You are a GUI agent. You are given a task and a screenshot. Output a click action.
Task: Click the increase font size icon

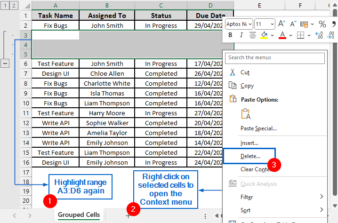[x=282, y=24]
